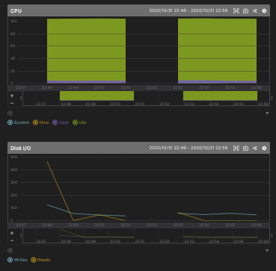Toggle the Nice series in CPU legend
This screenshot has height=271, width=276.
tap(41, 122)
